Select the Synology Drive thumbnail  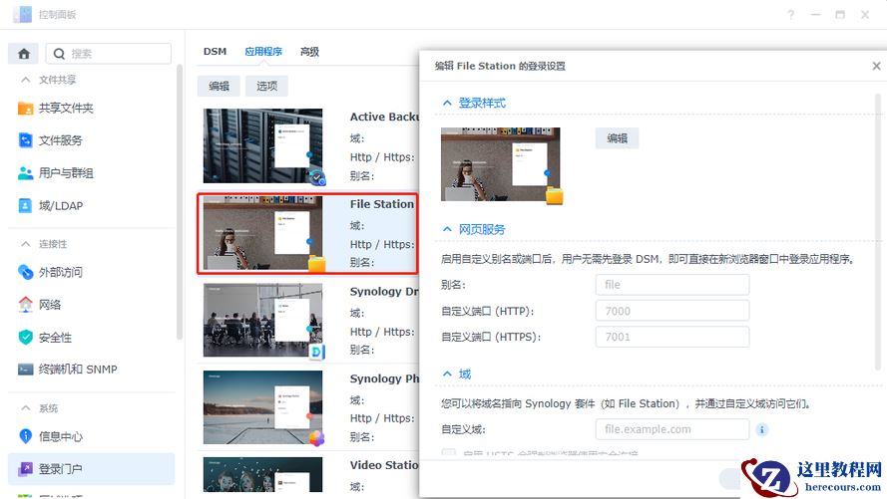click(x=263, y=320)
